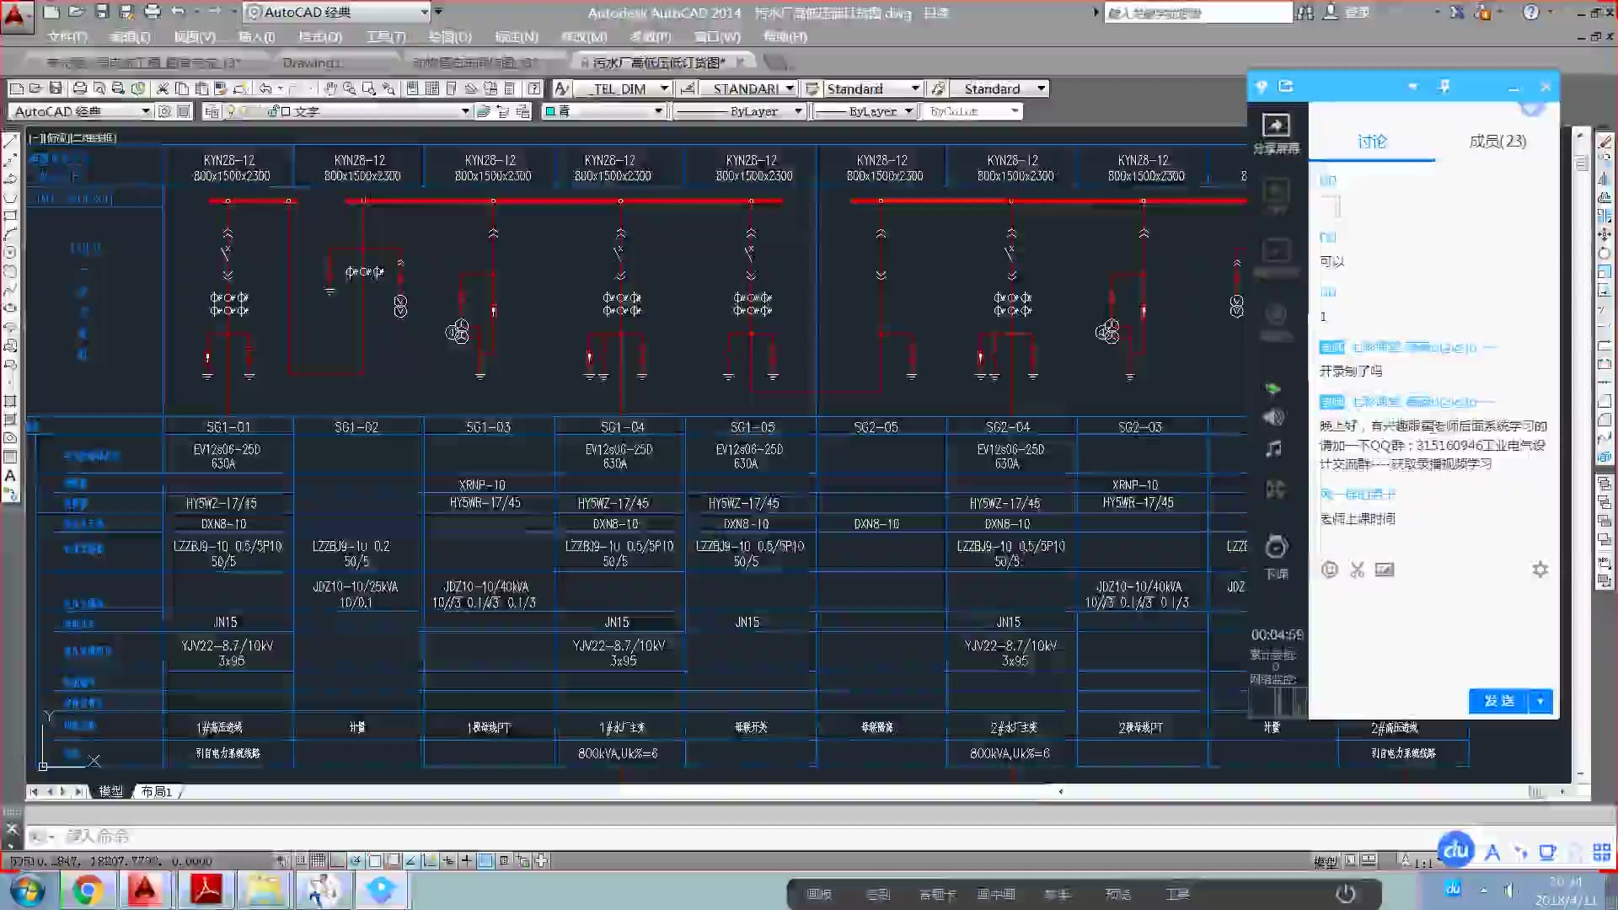Viewport: 1618px width, 910px height.
Task: Toggle Quick Properties in the status bar
Action: (x=504, y=860)
